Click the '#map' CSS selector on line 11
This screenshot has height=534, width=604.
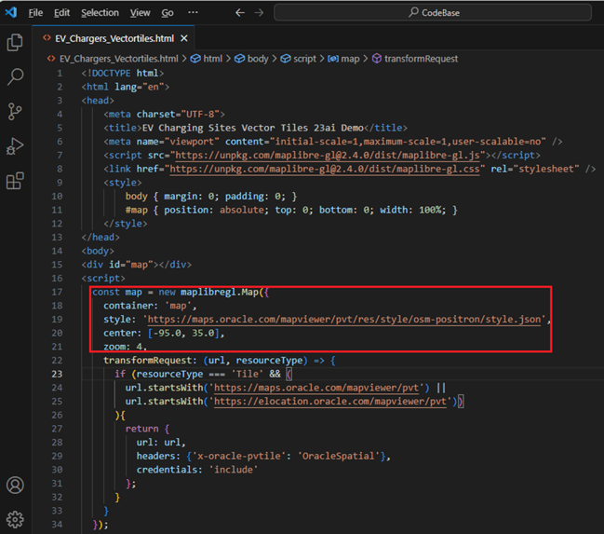tap(137, 210)
